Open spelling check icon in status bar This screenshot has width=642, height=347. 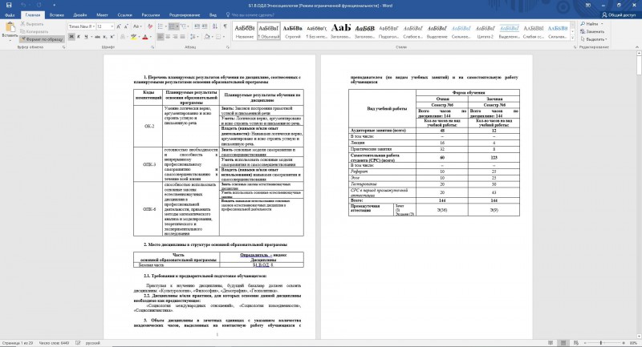point(78,343)
